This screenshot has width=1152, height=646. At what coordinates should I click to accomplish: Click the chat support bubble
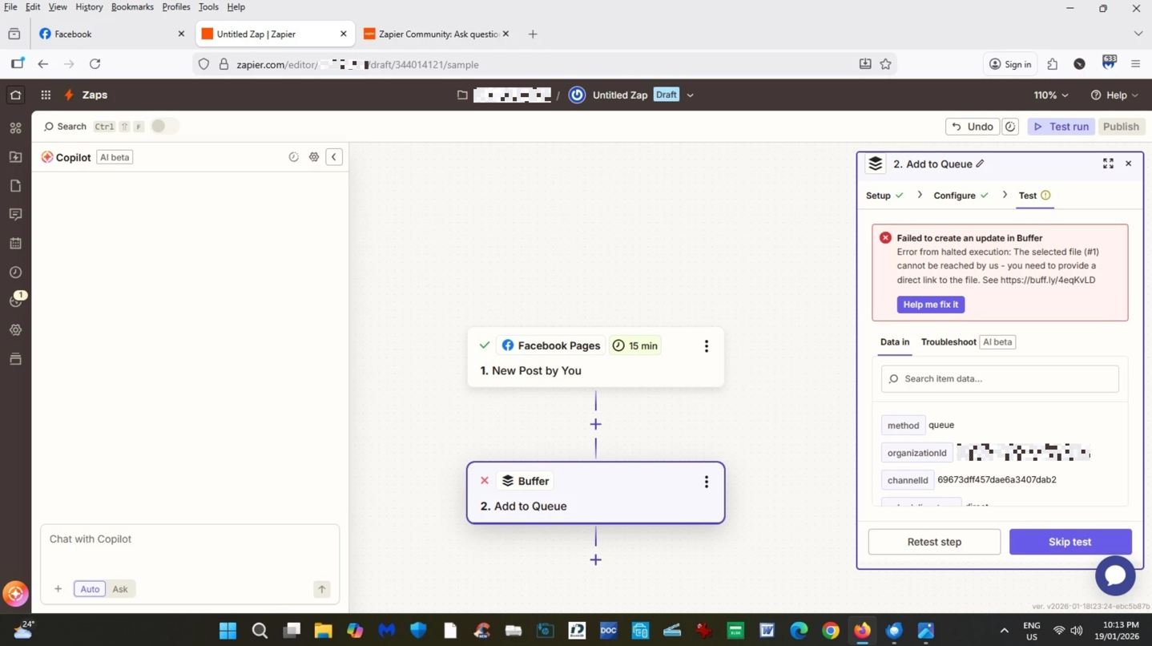point(1114,575)
